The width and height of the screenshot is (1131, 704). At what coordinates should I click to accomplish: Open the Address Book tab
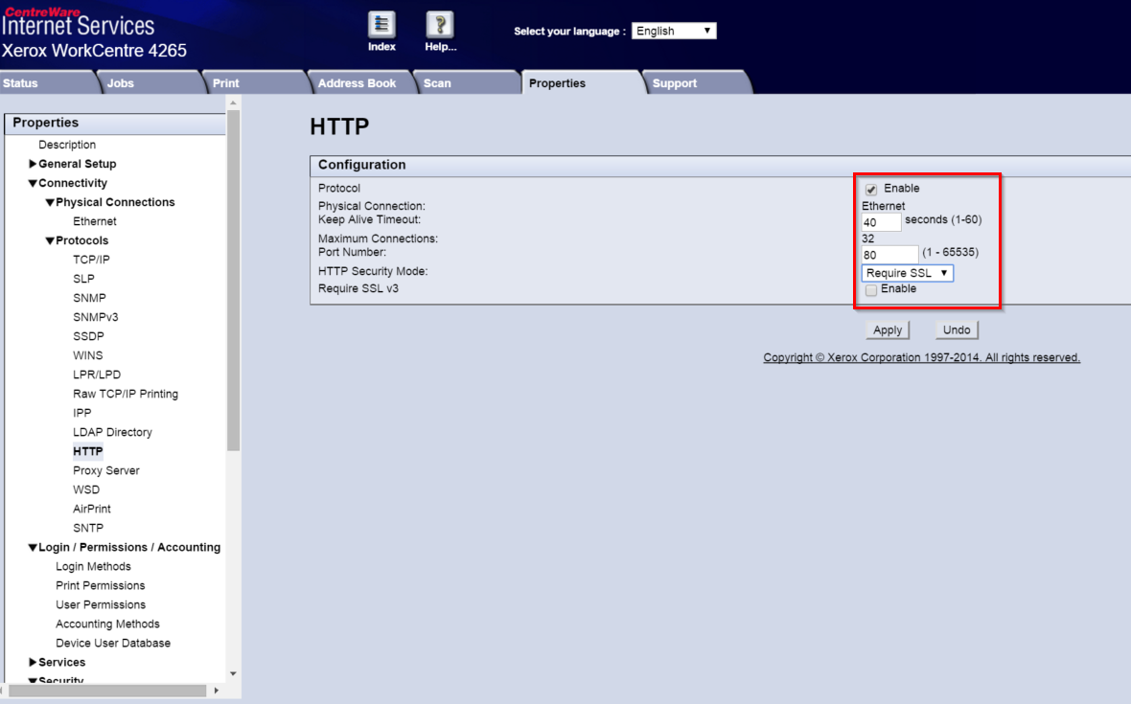pos(359,83)
